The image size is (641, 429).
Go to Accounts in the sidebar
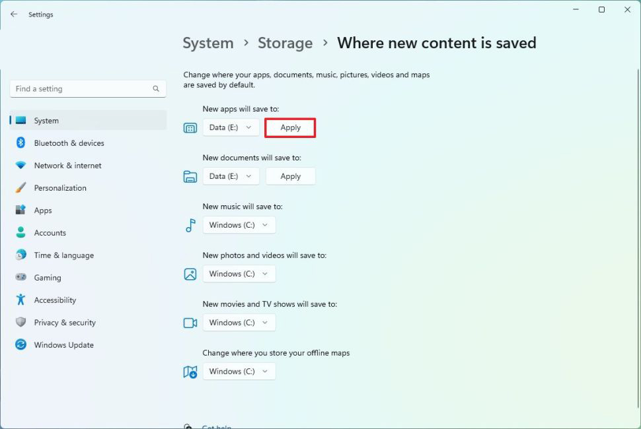click(x=50, y=233)
